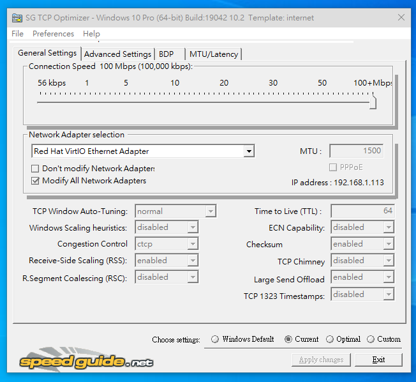Viewport: 416px width, 382px height.
Task: Click the Connection Speed slider handle
Action: pos(373,102)
